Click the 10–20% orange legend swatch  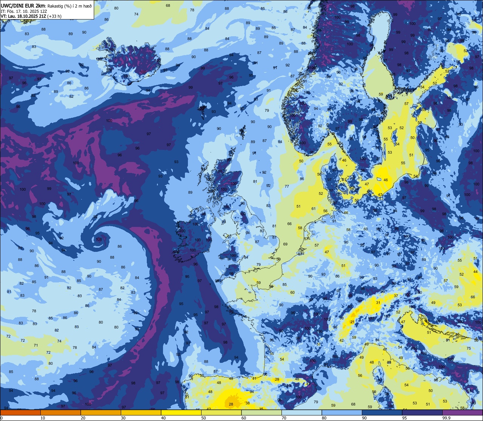61,412
